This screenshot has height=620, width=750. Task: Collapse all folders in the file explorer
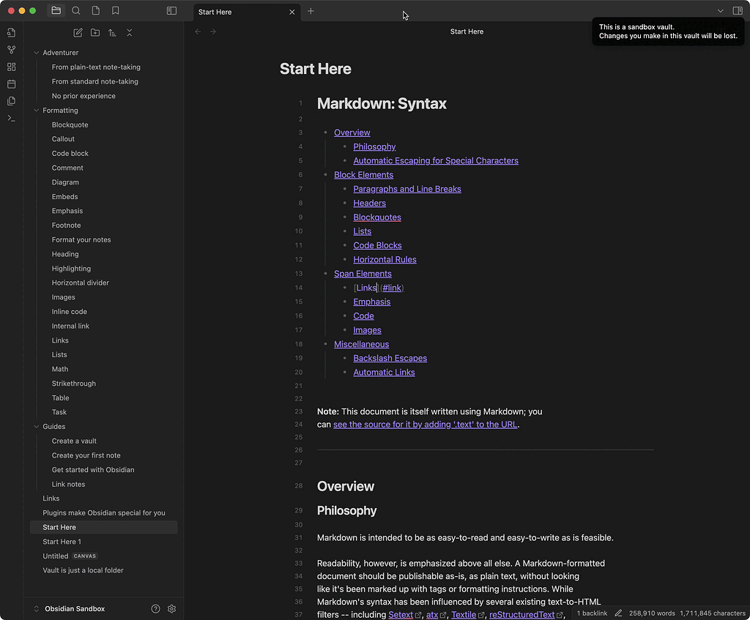[x=128, y=33]
